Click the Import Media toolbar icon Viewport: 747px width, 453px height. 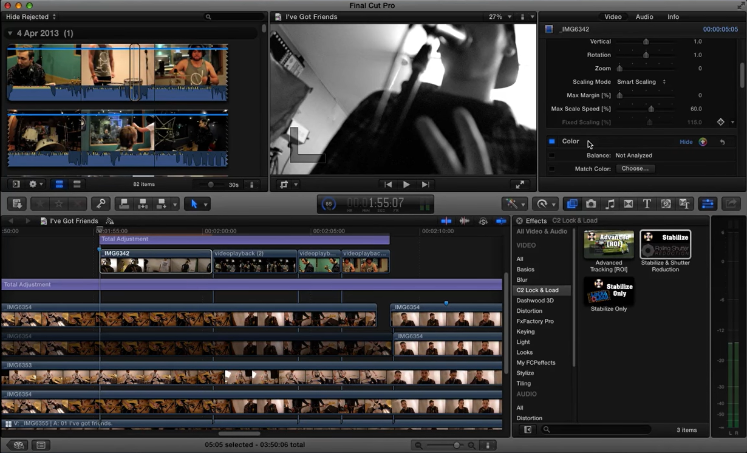click(17, 204)
